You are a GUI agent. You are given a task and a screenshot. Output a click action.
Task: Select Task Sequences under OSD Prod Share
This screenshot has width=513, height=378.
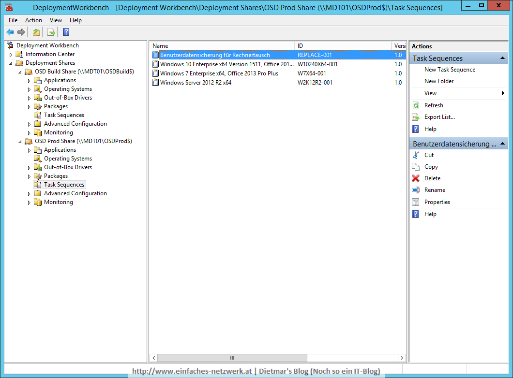pyautogui.click(x=64, y=185)
